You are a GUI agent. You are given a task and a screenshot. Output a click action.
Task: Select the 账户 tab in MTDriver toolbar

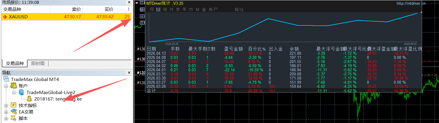point(213,9)
